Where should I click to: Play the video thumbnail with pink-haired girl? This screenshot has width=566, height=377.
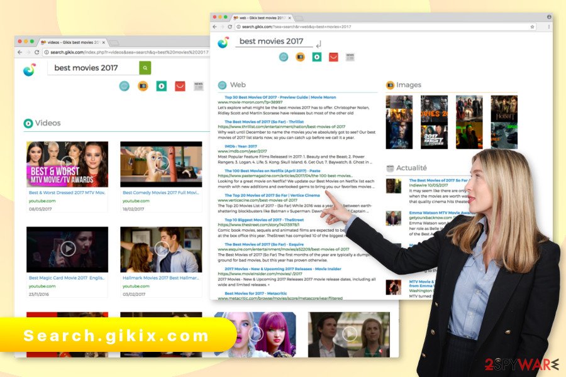[x=255, y=334]
